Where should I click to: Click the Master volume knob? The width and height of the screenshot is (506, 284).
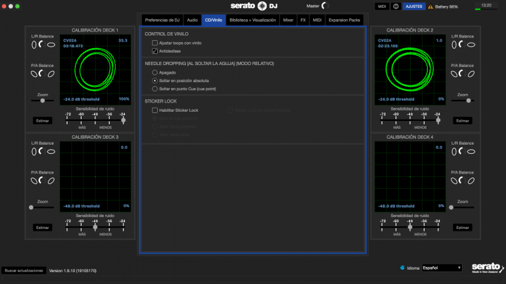coord(325,6)
